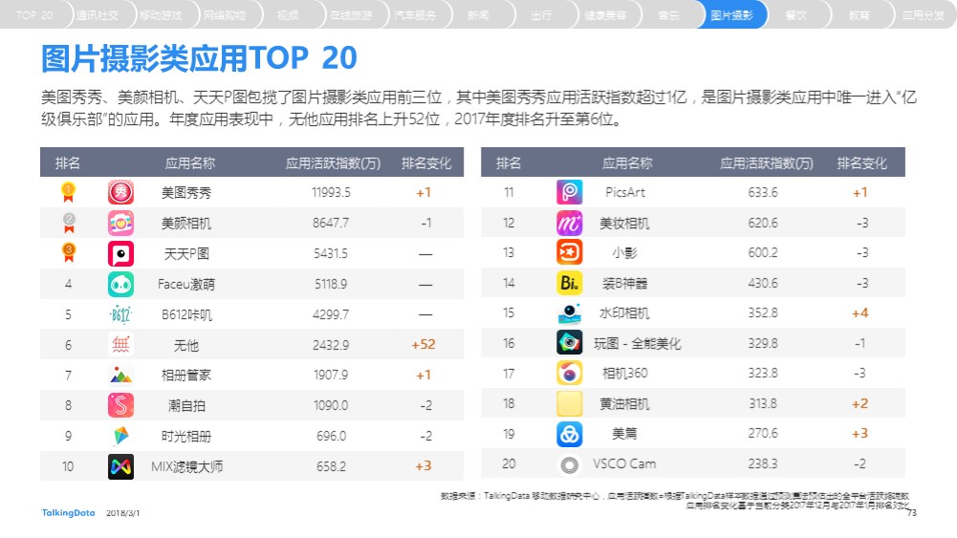Viewport: 957px width, 538px height.
Task: Click the 玩图 - 全能美化 app icon
Action: coord(570,343)
